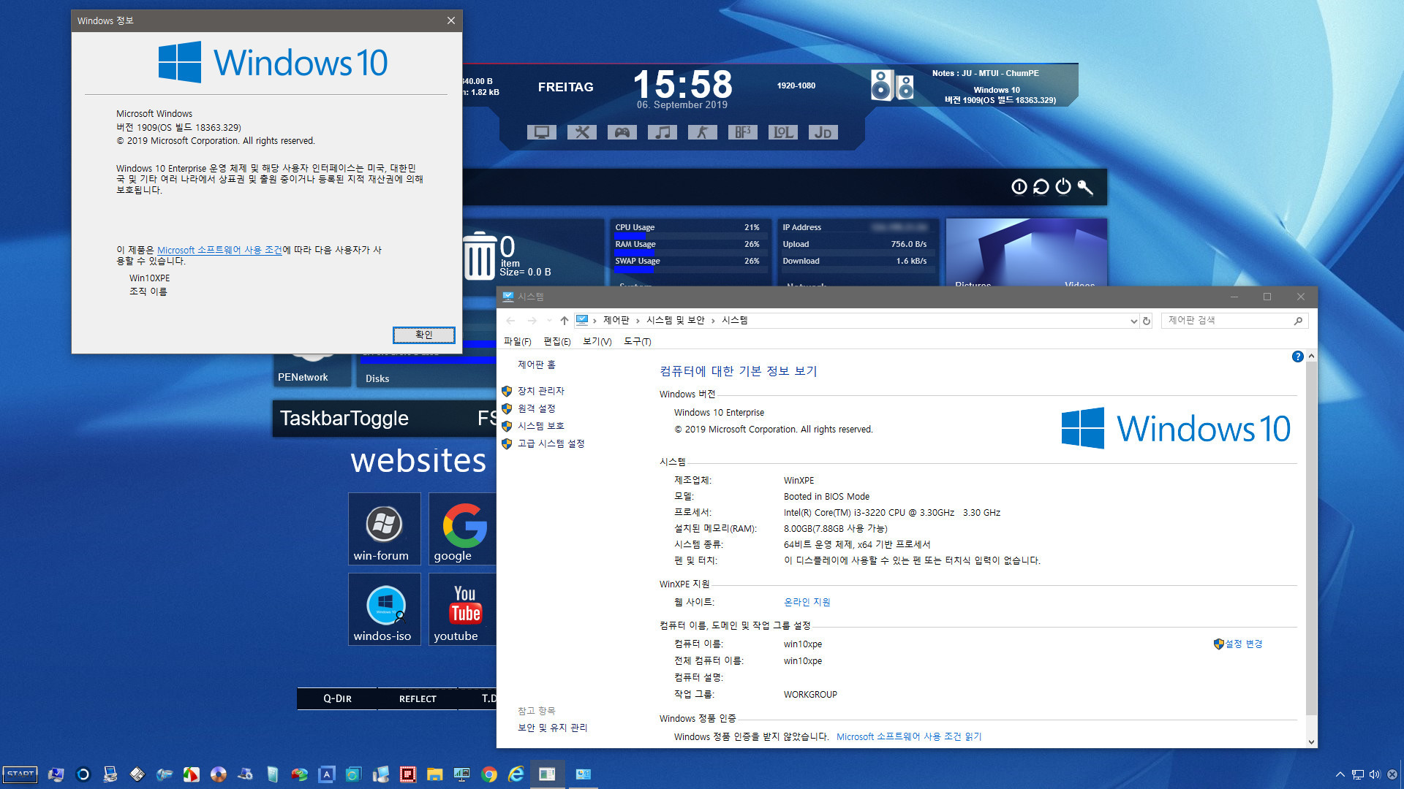Show hidden tray icons chevron
1404x789 pixels.
coord(1340,774)
